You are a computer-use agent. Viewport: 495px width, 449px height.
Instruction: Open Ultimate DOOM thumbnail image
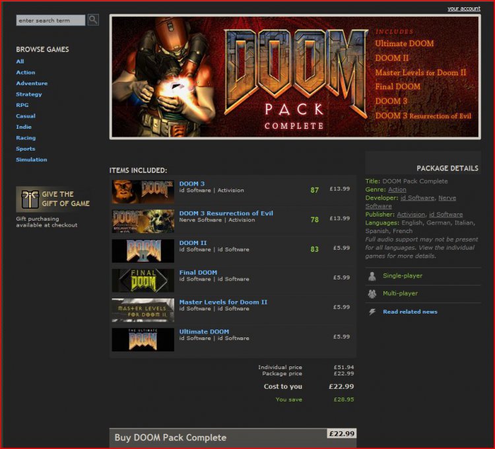(143, 340)
